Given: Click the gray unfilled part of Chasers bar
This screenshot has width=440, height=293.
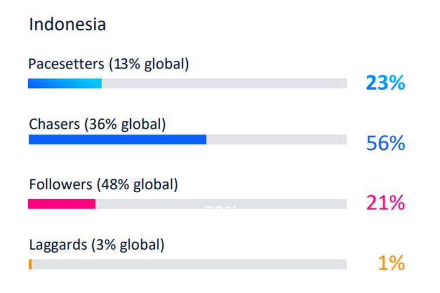Looking at the screenshot, I should coord(276,139).
